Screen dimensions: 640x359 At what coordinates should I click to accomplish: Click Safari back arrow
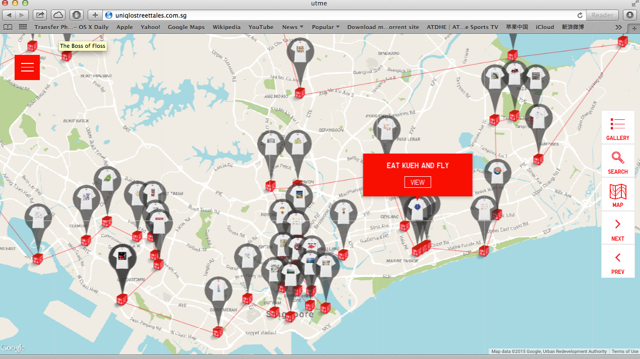pyautogui.click(x=10, y=15)
